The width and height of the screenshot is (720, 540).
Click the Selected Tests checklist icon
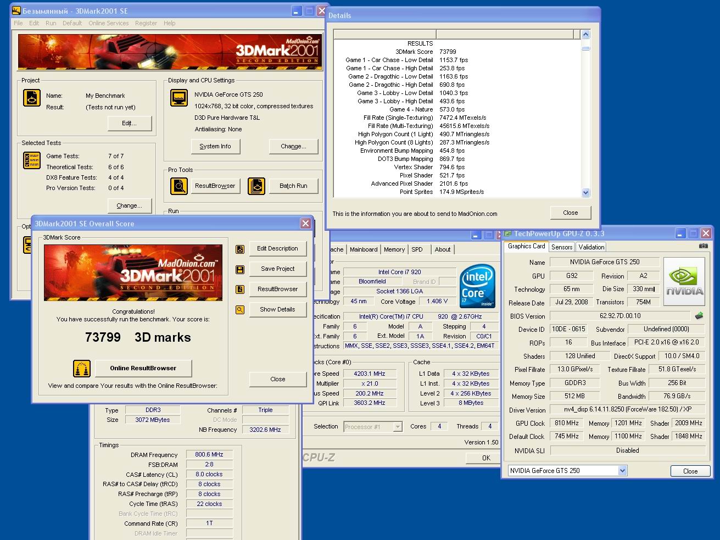click(x=32, y=160)
